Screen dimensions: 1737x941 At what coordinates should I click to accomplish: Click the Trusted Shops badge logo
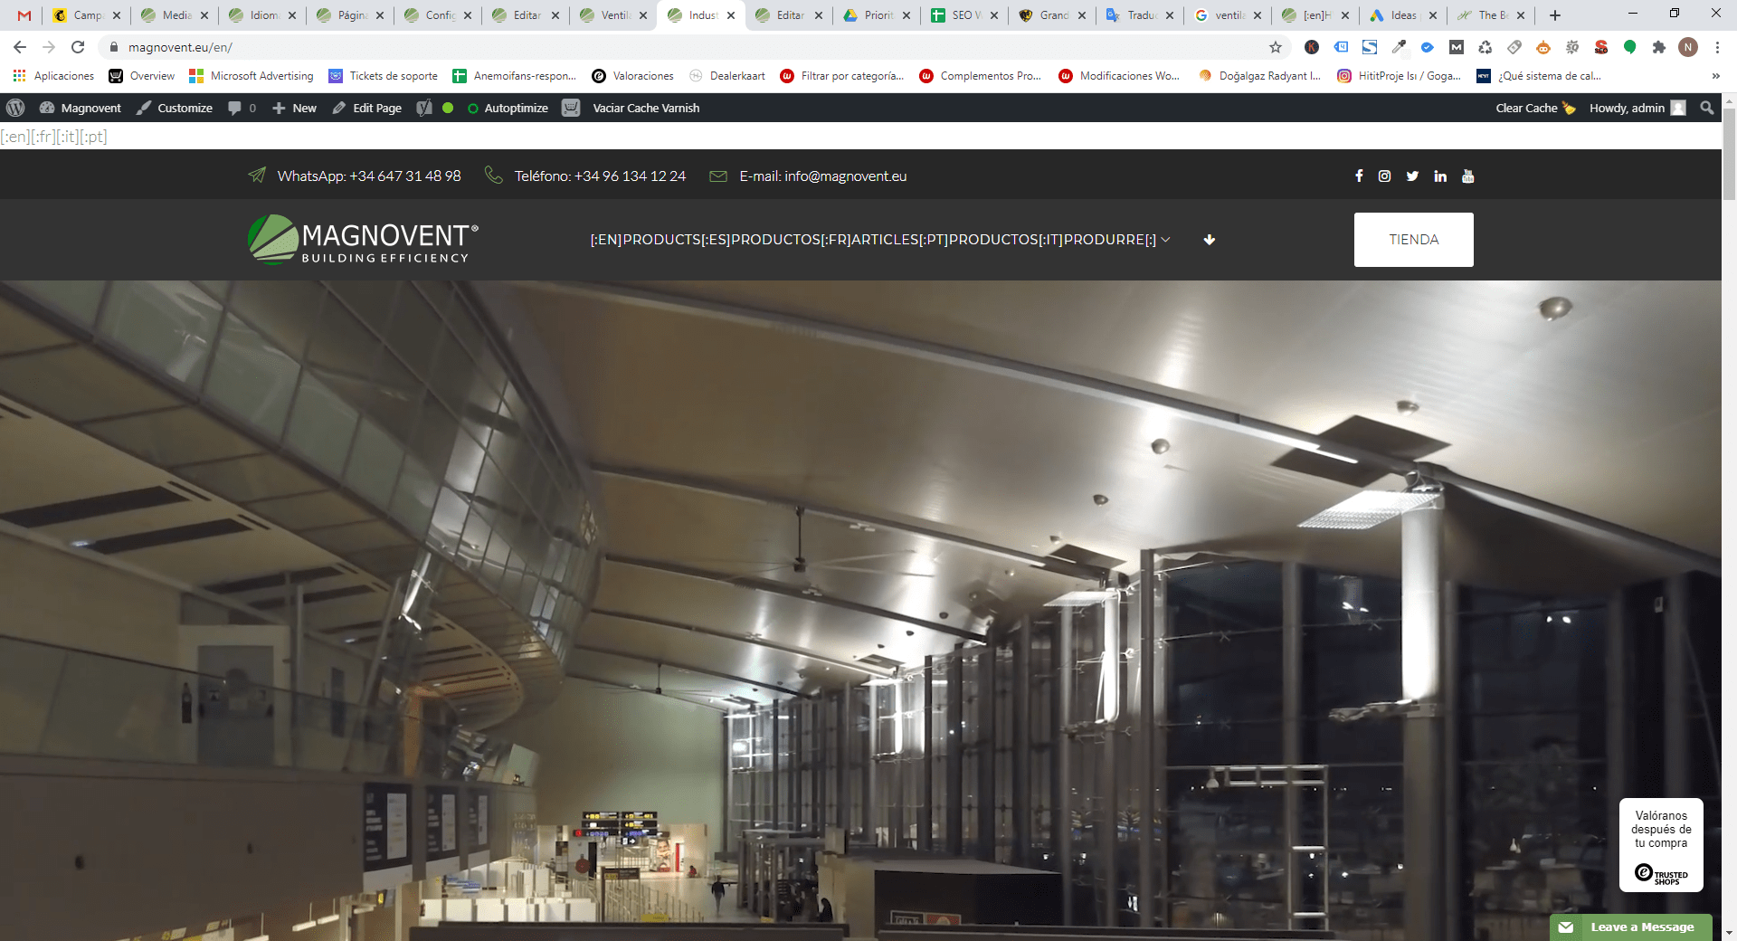pos(1661,874)
